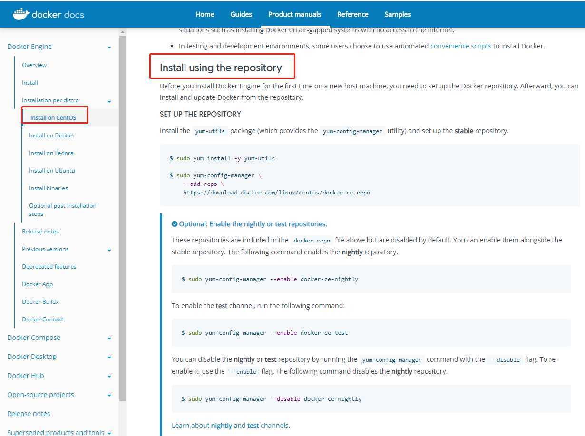Open Docker App sidebar link

(x=37, y=284)
